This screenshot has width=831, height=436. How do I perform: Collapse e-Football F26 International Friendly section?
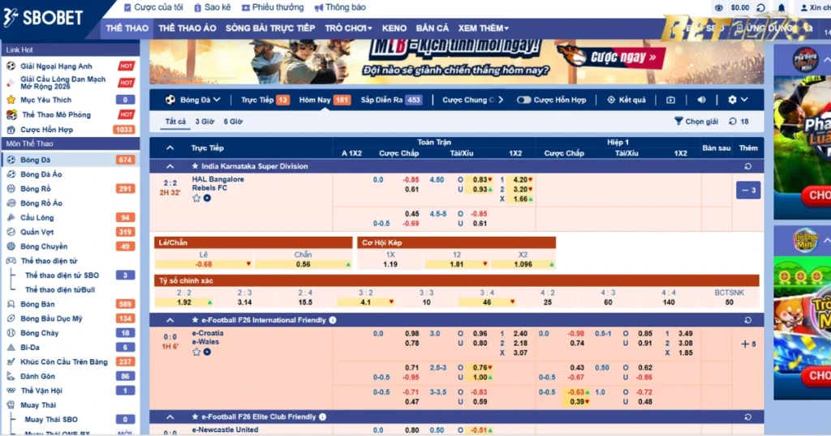[x=170, y=320]
